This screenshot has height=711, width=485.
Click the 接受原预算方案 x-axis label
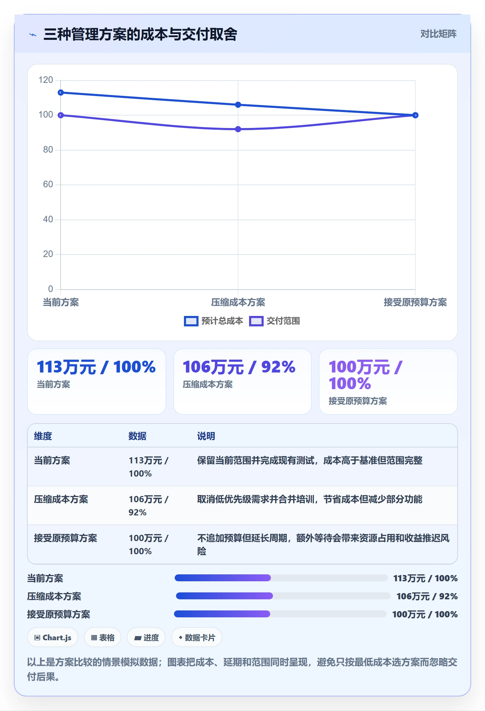[415, 302]
